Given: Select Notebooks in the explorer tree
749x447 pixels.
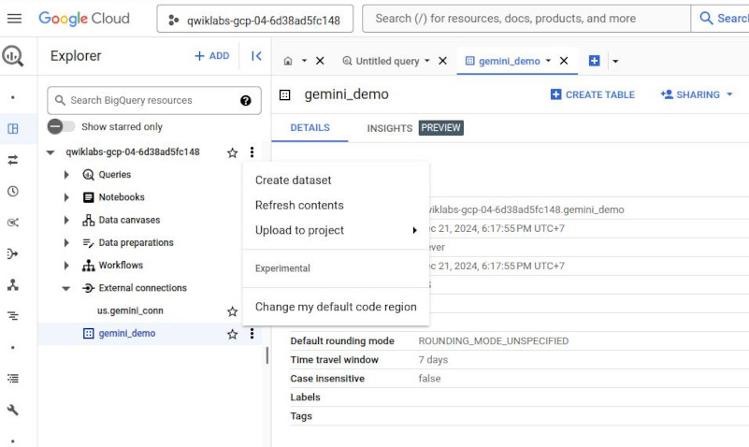Looking at the screenshot, I should click(122, 197).
